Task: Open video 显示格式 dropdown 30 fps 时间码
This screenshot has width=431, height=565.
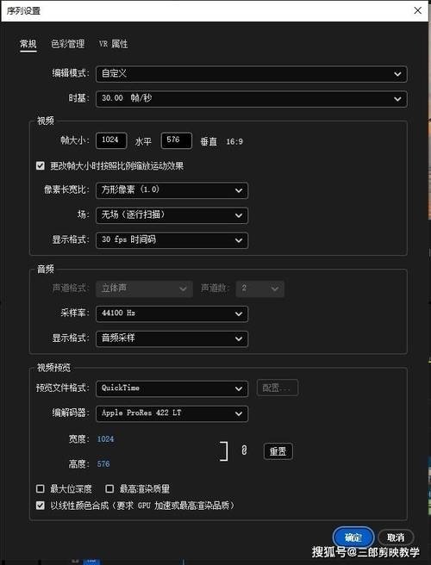Action: point(172,240)
